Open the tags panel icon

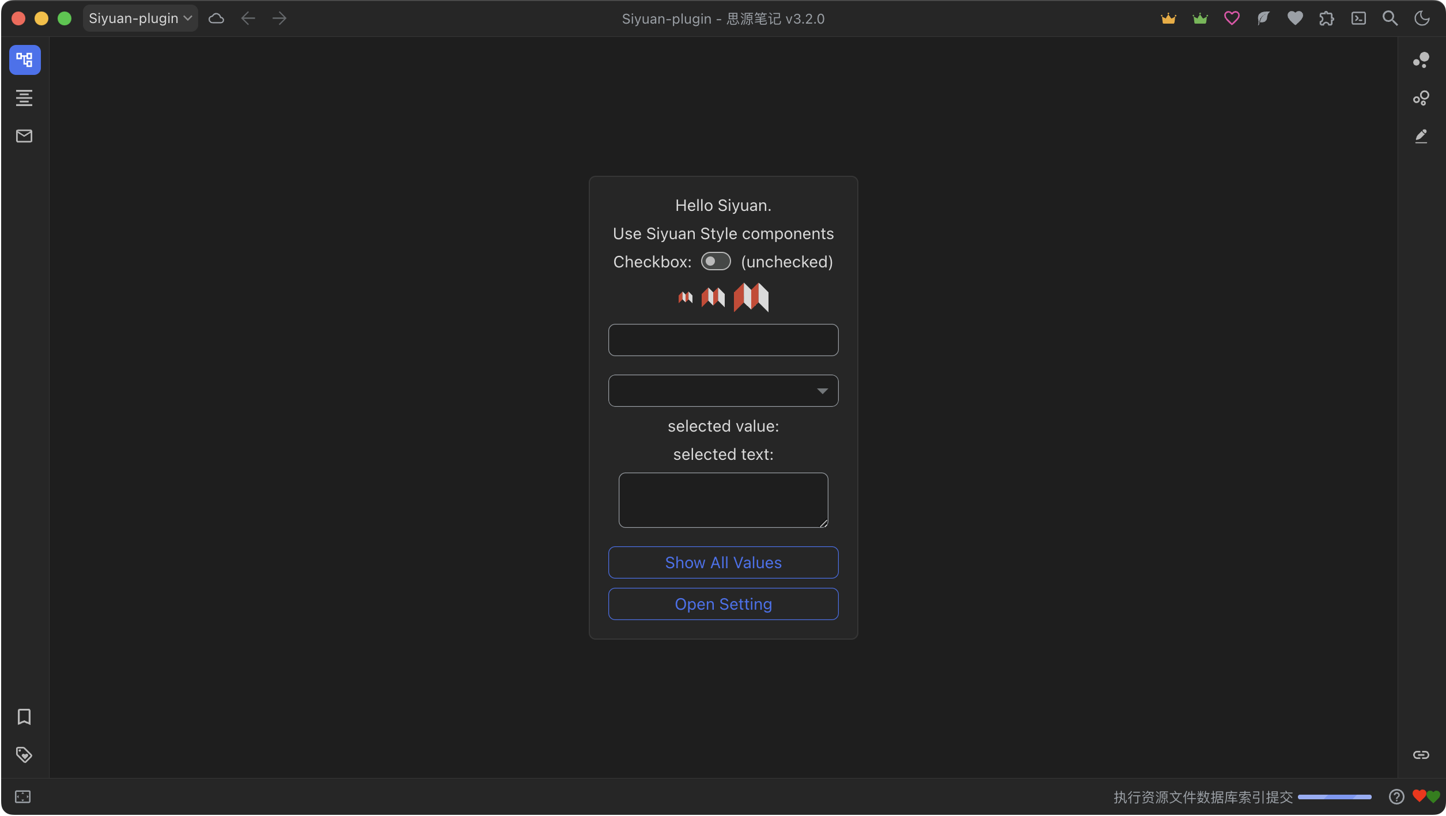[24, 755]
